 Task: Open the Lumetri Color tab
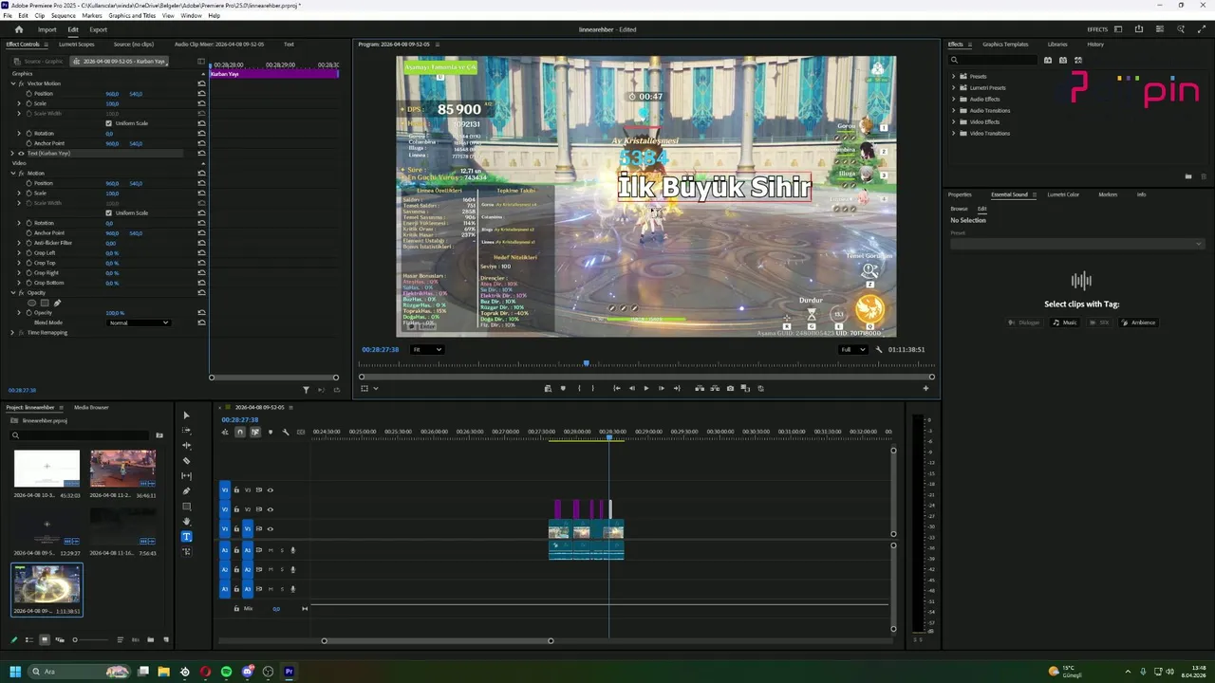click(x=1063, y=194)
